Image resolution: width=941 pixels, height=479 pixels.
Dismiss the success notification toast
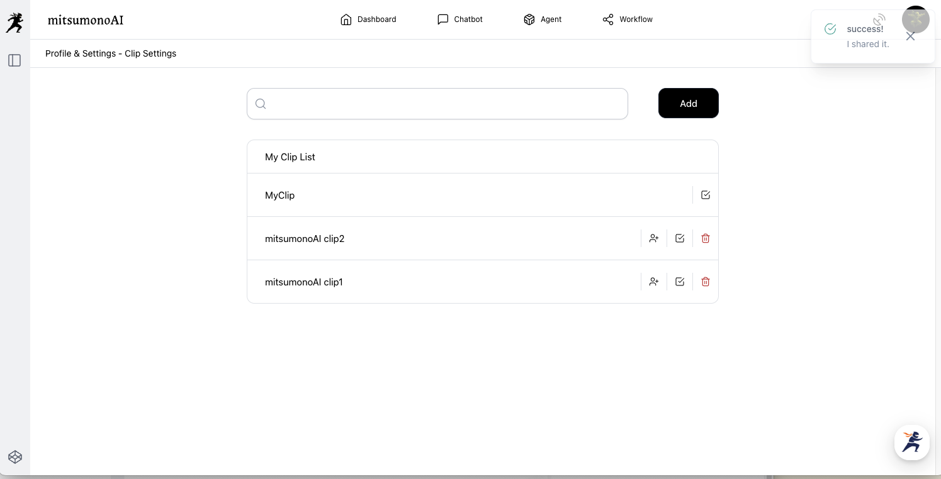coord(910,36)
